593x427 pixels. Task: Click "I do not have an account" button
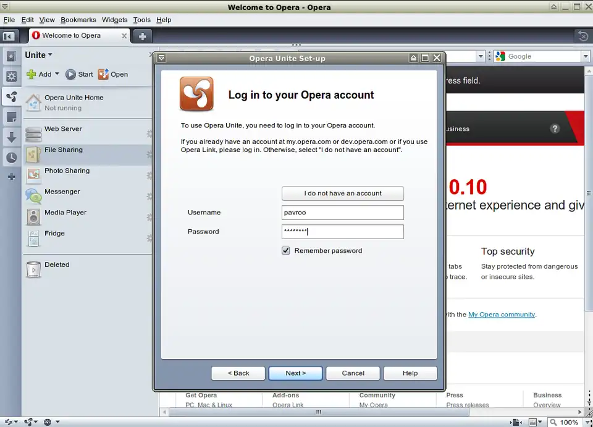(343, 193)
